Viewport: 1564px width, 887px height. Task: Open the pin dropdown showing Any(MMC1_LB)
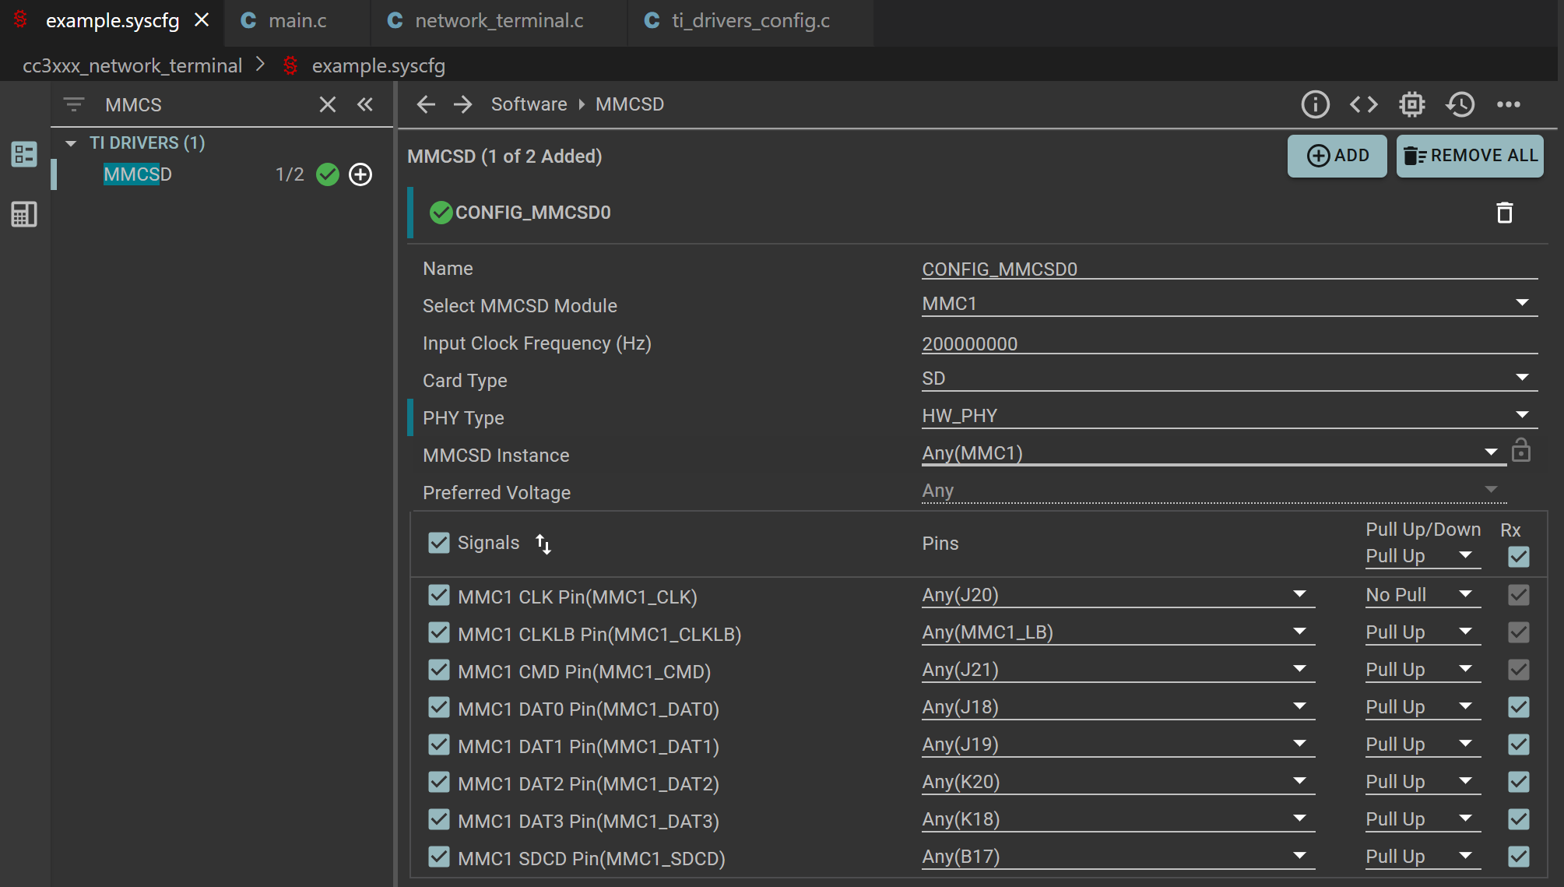tap(1118, 632)
